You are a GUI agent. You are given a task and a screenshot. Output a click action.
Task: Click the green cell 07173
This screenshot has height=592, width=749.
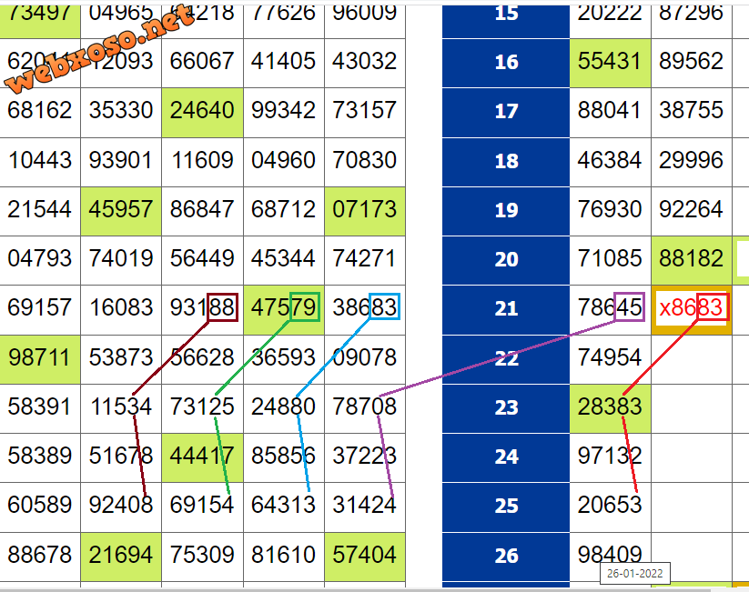tap(365, 209)
